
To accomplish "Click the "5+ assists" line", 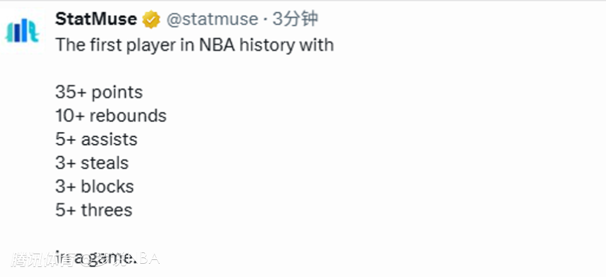I will [96, 139].
